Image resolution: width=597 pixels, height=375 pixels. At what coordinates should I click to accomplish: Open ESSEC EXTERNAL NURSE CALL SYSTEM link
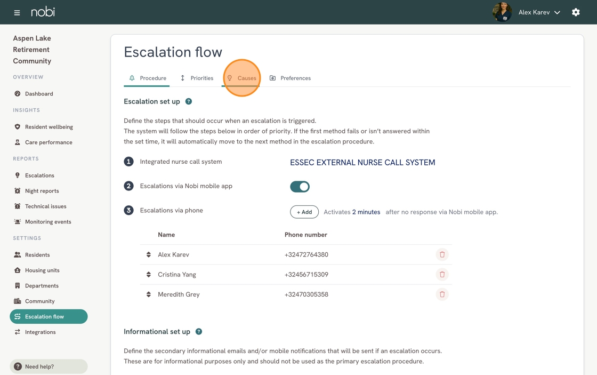pyautogui.click(x=362, y=162)
